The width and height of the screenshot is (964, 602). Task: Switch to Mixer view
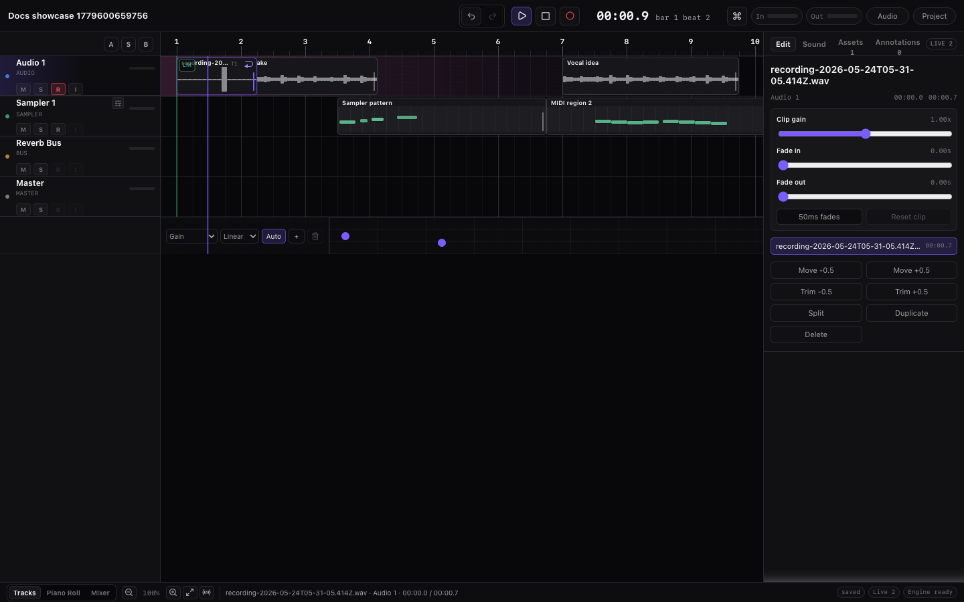(x=100, y=593)
